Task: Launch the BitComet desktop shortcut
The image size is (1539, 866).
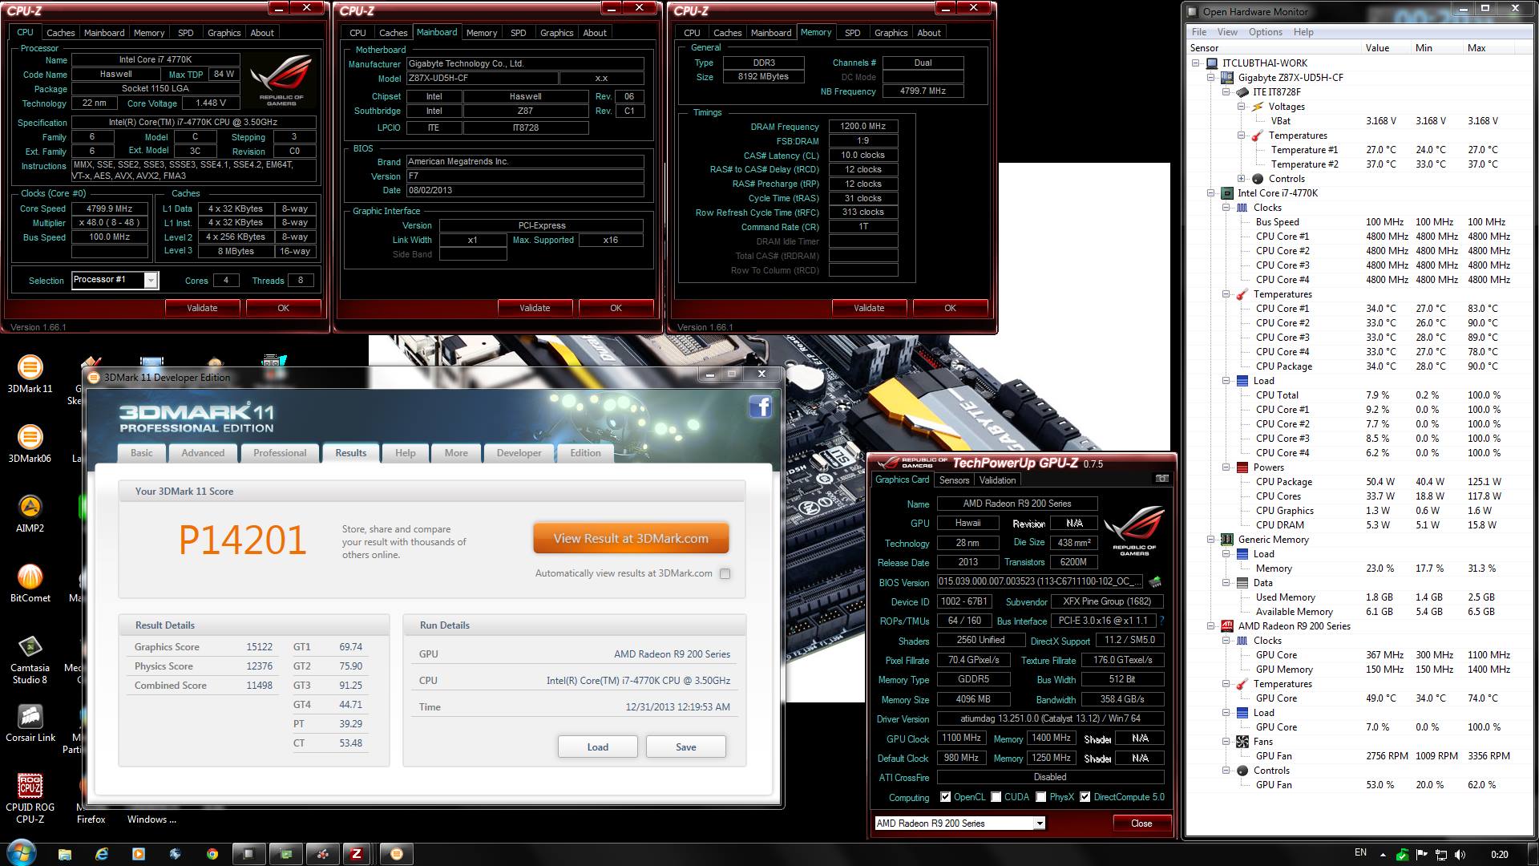Action: [30, 577]
